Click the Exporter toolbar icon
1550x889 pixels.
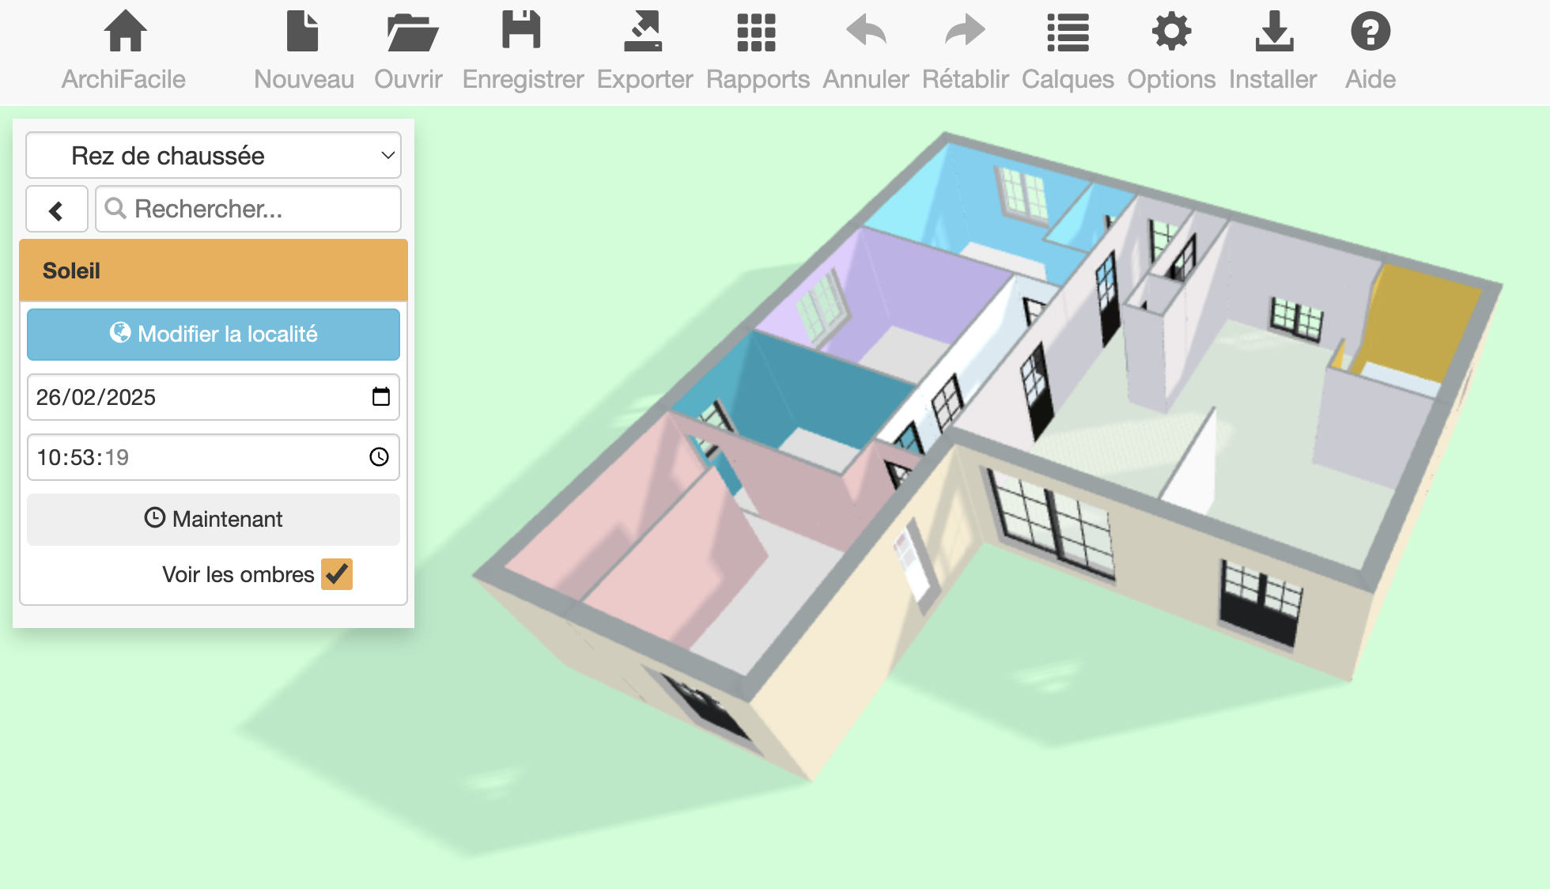pyautogui.click(x=644, y=32)
